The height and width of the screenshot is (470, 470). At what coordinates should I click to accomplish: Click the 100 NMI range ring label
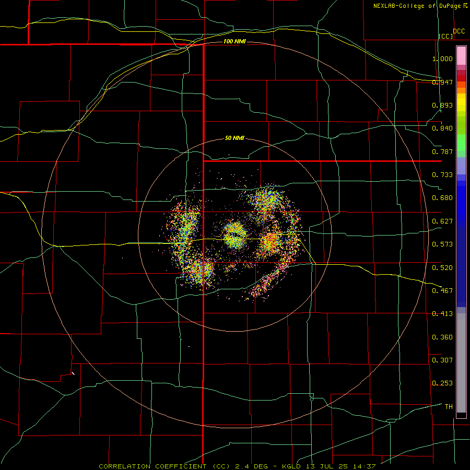coord(234,41)
